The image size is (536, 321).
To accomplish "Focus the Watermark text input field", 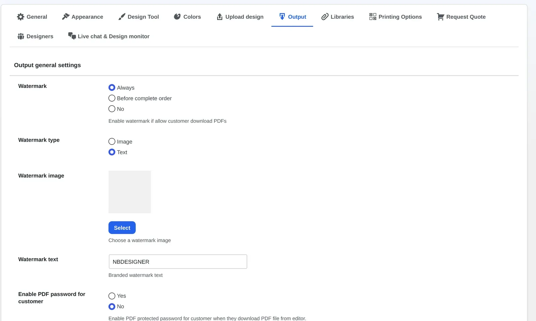I will pyautogui.click(x=178, y=262).
